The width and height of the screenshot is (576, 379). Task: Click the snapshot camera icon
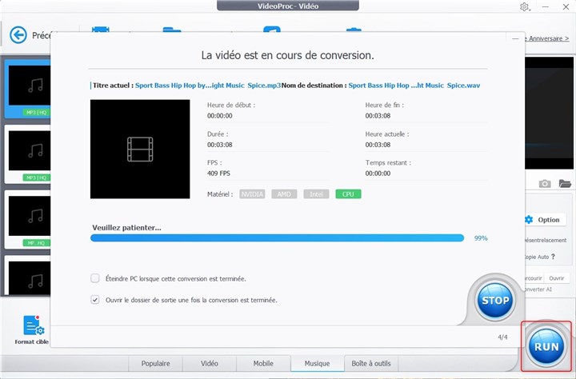tap(545, 183)
